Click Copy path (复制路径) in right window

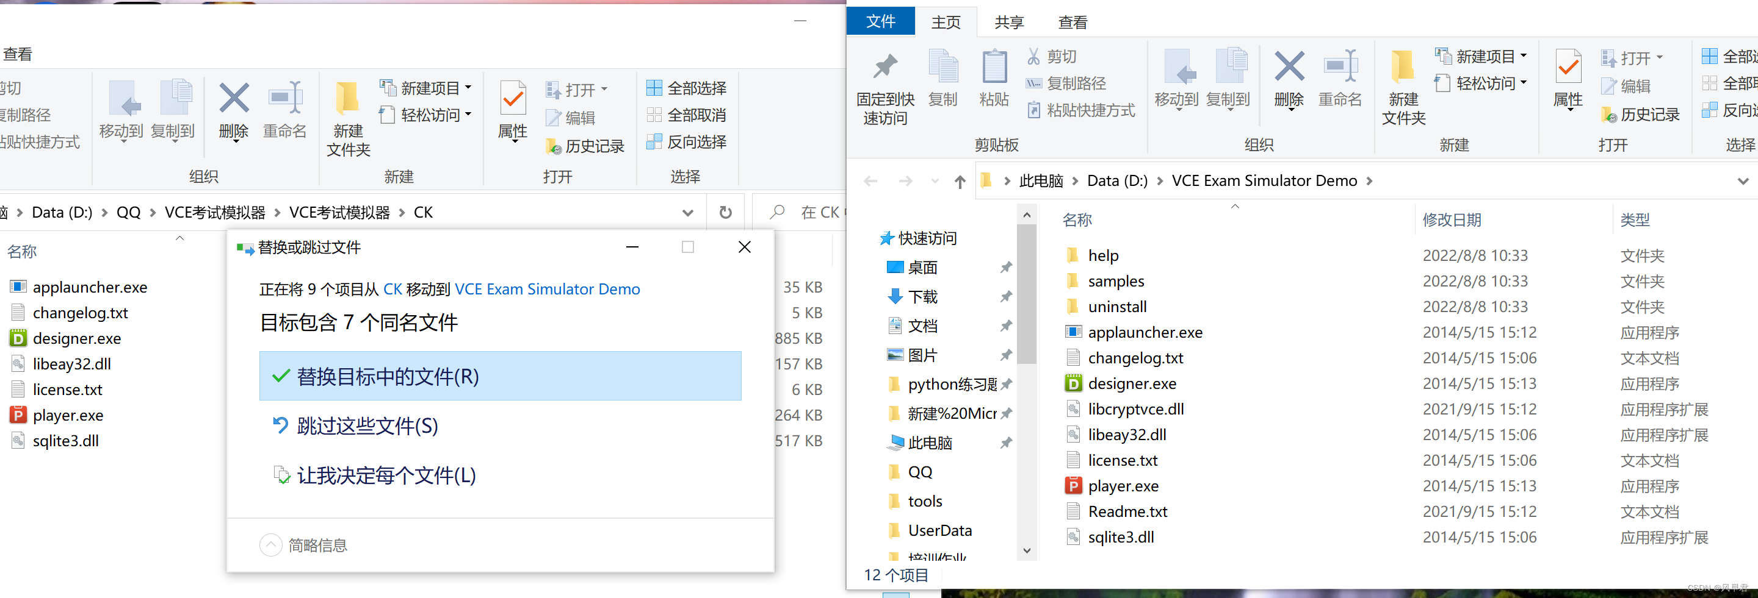[1065, 83]
